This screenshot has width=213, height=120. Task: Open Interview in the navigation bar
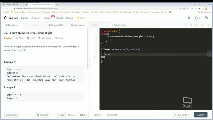(x=48, y=18)
